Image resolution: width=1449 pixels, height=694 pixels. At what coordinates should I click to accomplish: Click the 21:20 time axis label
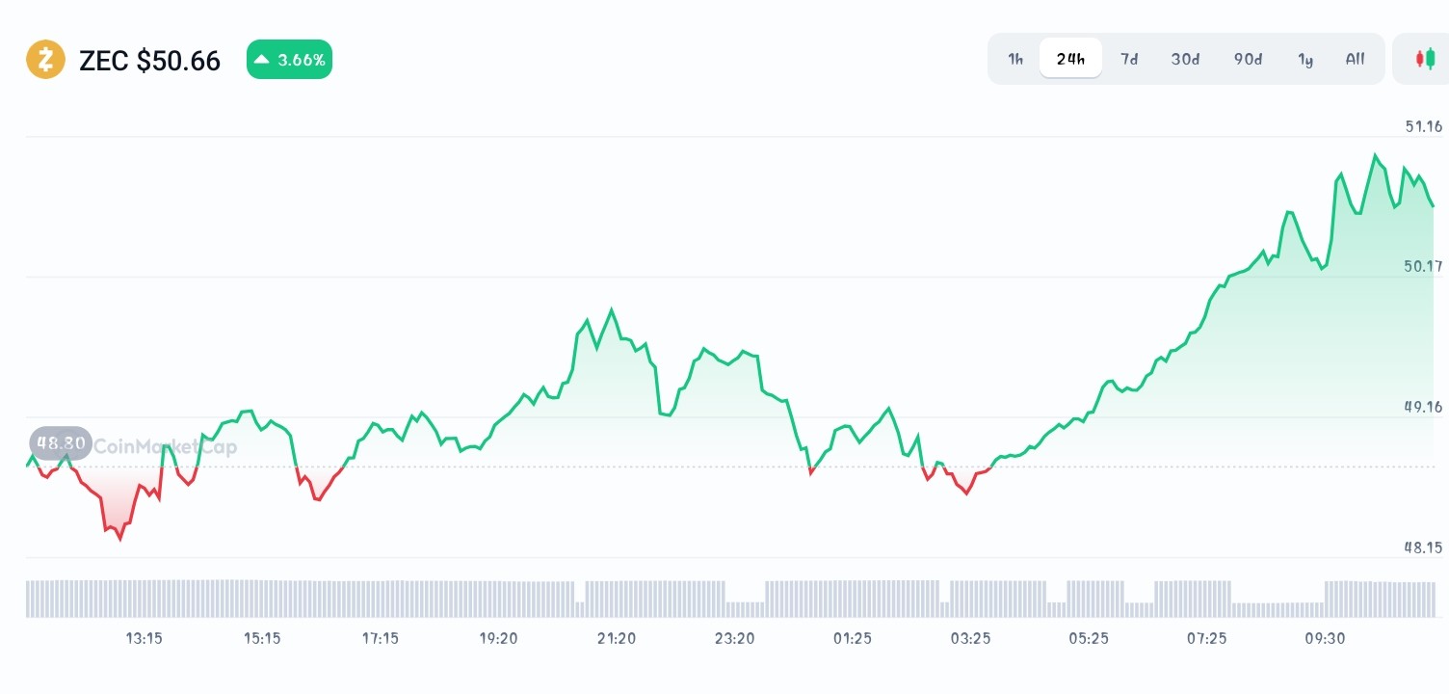(617, 638)
